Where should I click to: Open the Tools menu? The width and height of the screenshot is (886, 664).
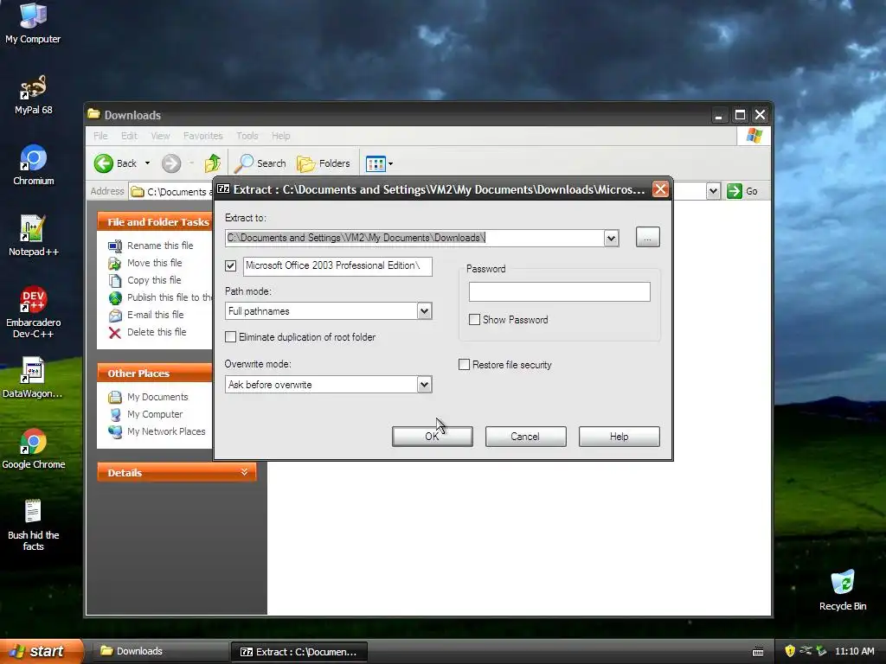click(247, 136)
